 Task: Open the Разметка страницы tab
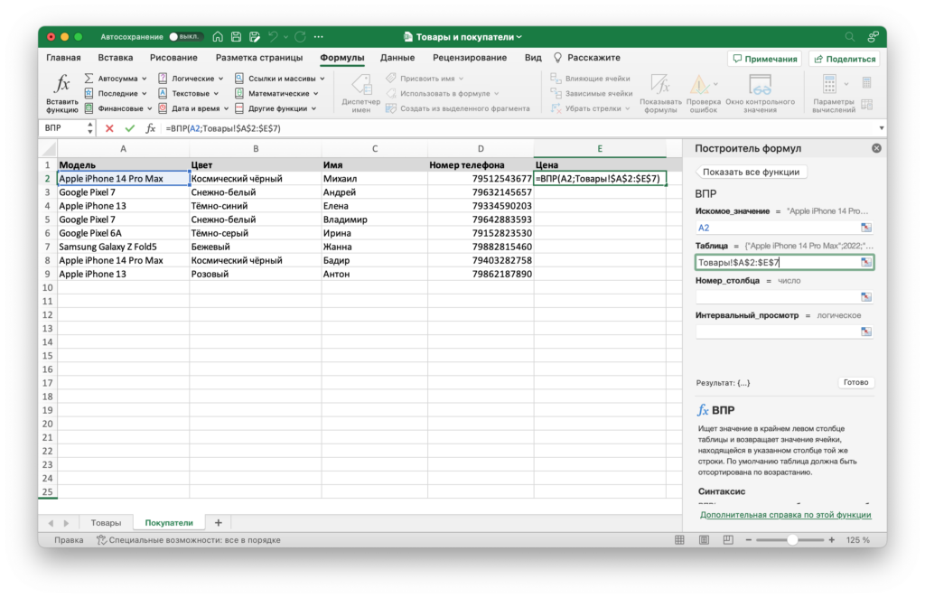(259, 58)
